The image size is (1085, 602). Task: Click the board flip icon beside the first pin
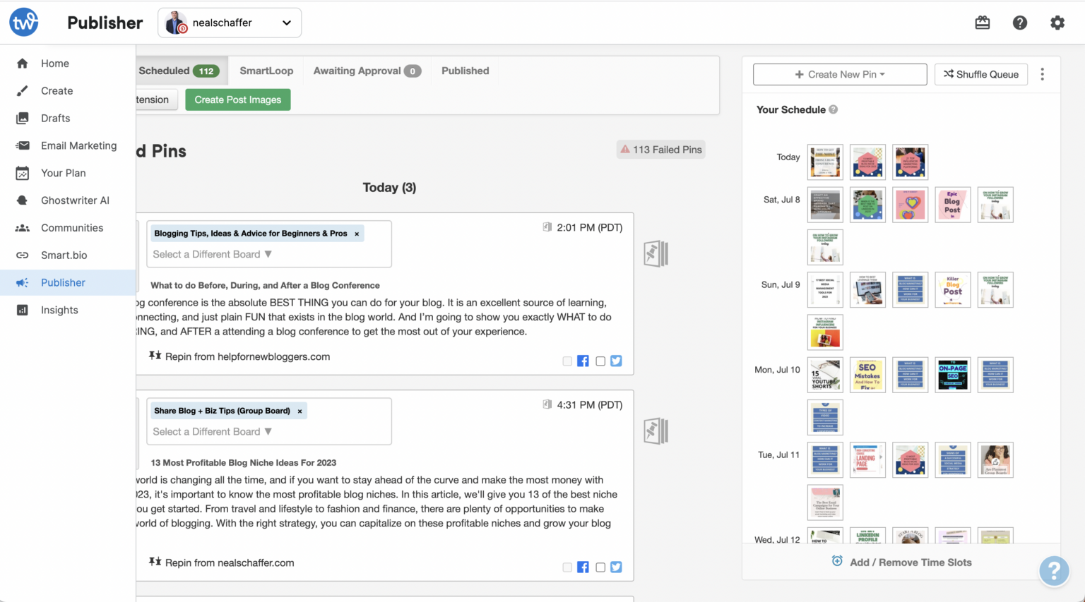[656, 253]
